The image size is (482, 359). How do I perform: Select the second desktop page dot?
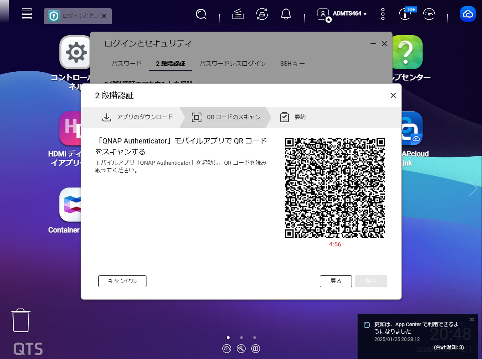pos(241,337)
